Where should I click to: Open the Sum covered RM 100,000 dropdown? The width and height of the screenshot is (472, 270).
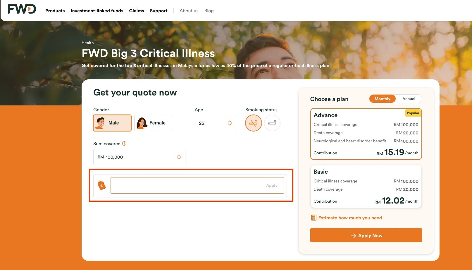tap(139, 157)
